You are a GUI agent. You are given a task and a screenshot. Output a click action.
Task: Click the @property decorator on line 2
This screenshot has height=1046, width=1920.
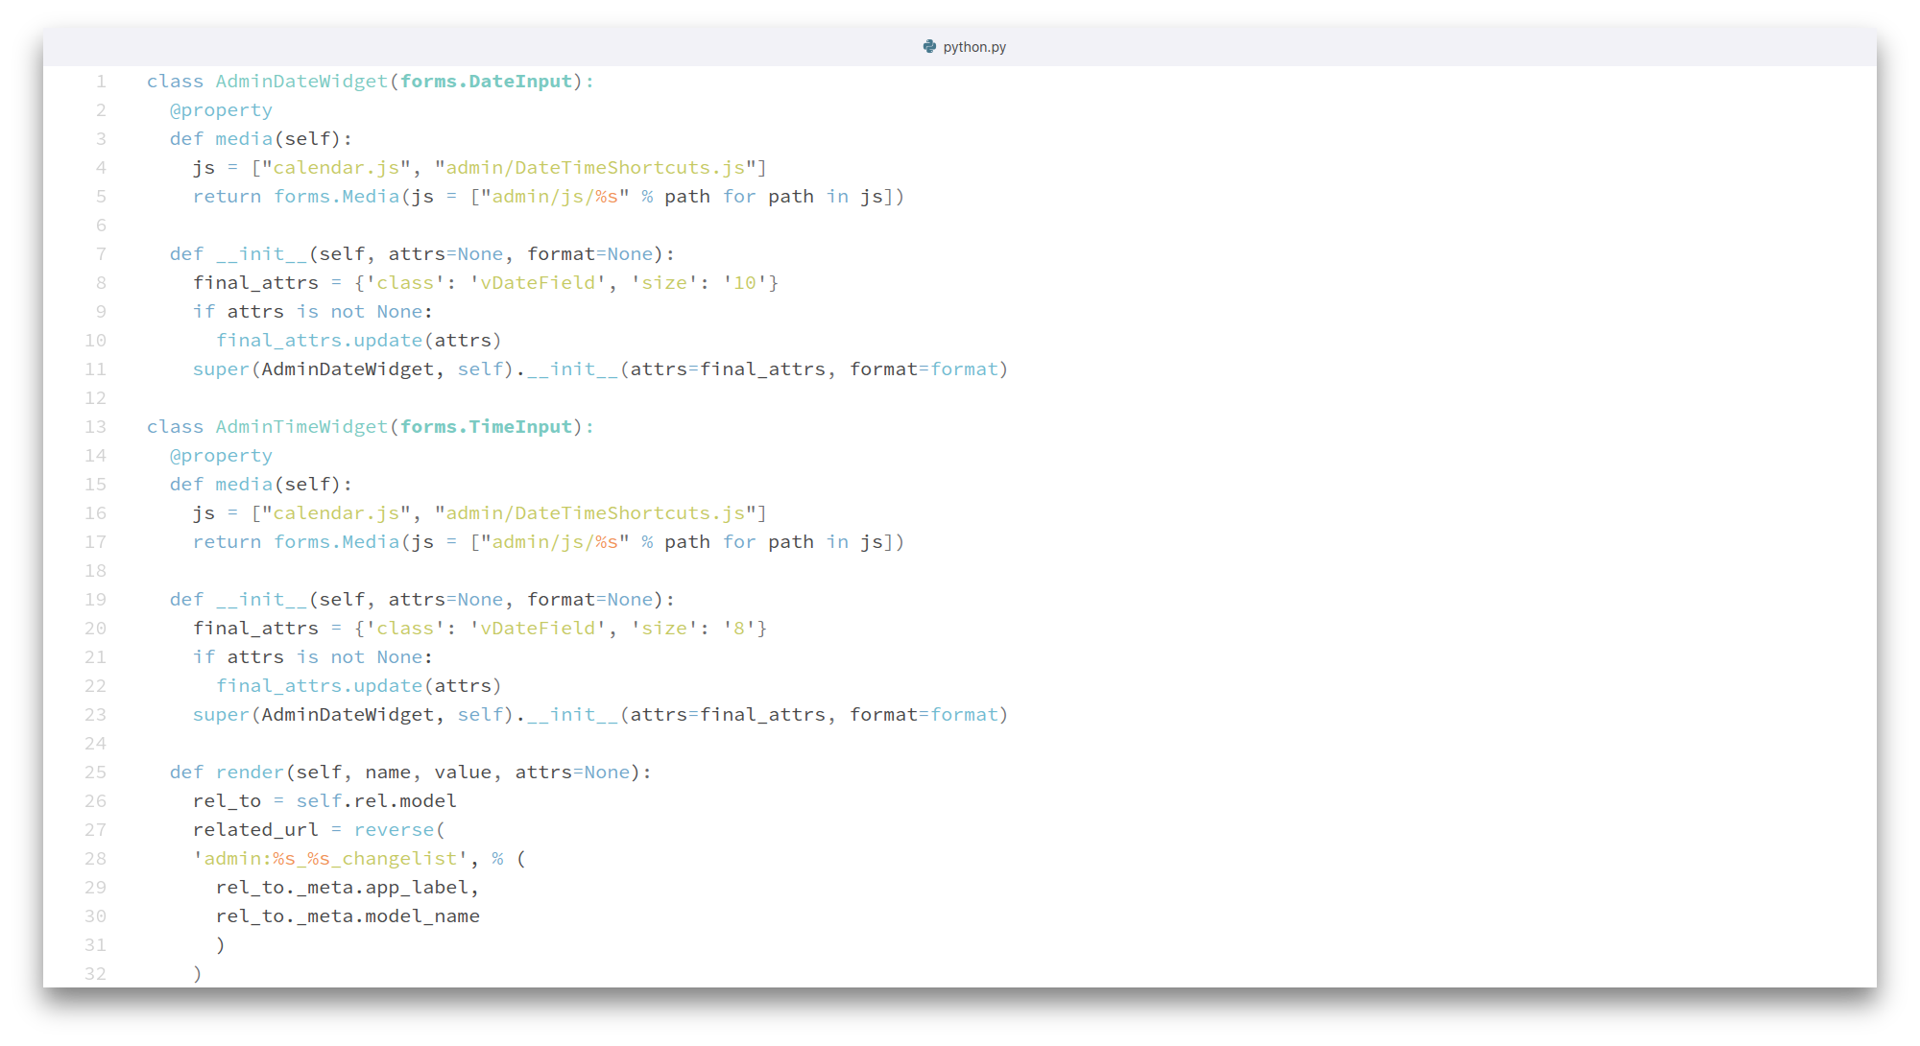(x=221, y=110)
